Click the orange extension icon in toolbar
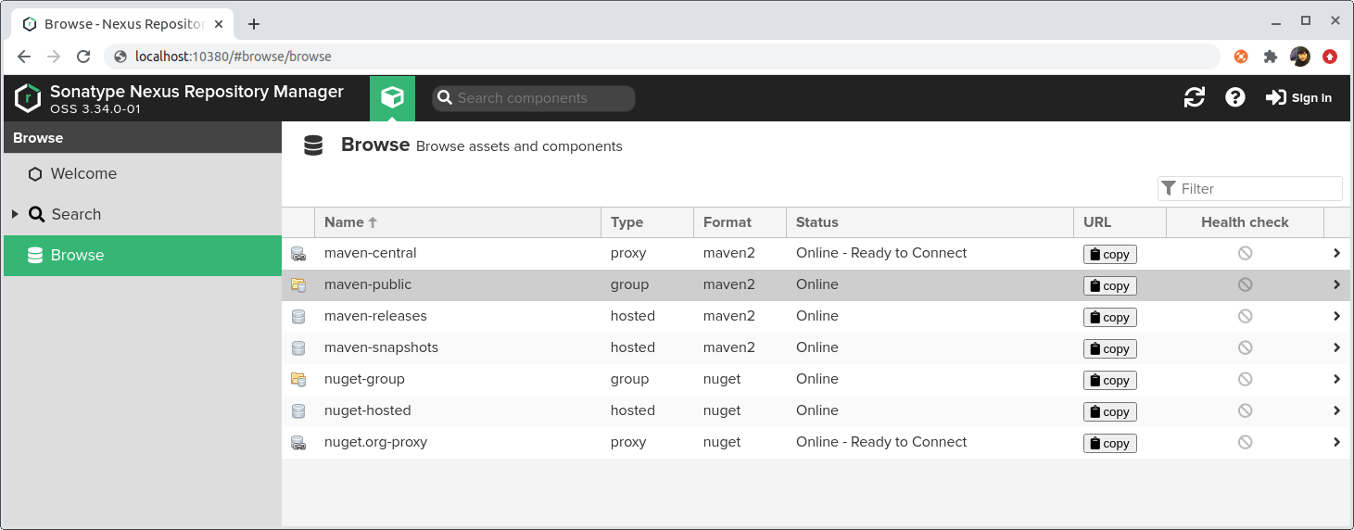This screenshot has width=1354, height=530. 1241,57
